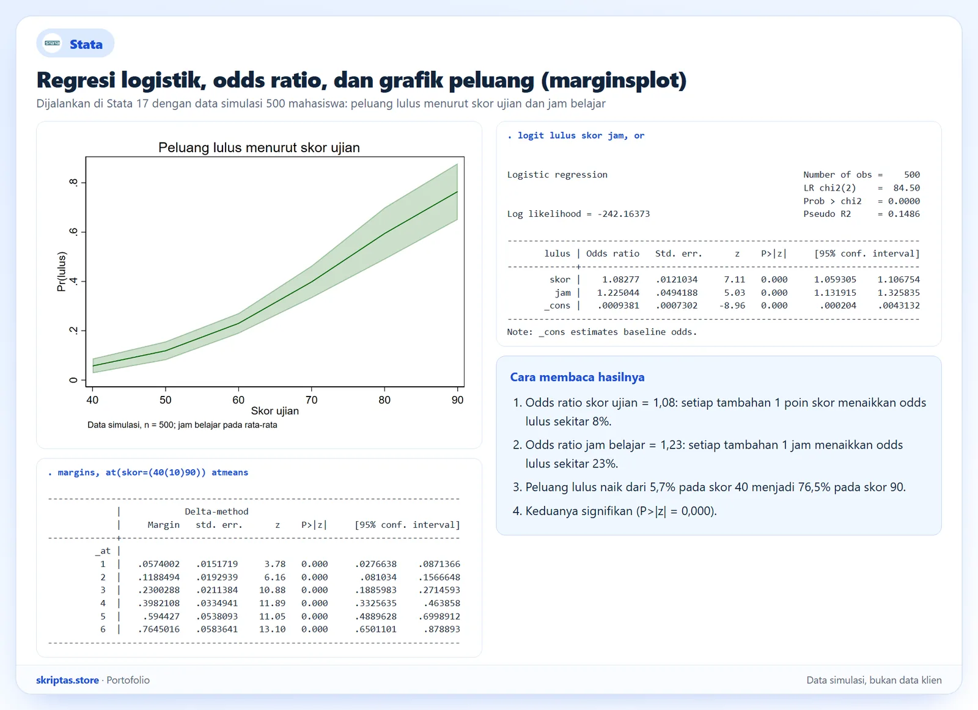
Task: Click the 'Number of obs' value 500
Action: pos(912,175)
